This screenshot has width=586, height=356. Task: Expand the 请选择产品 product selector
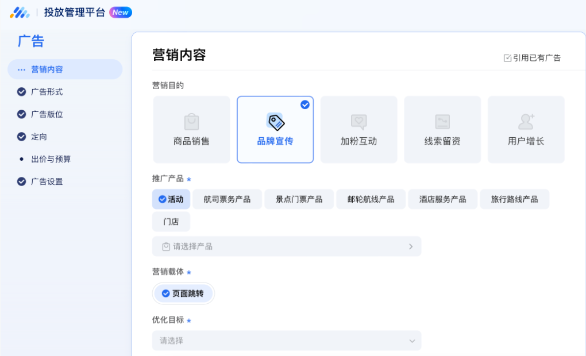tap(286, 246)
